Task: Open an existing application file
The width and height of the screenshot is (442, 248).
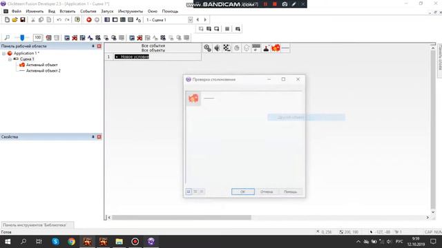Action: click(x=15, y=20)
